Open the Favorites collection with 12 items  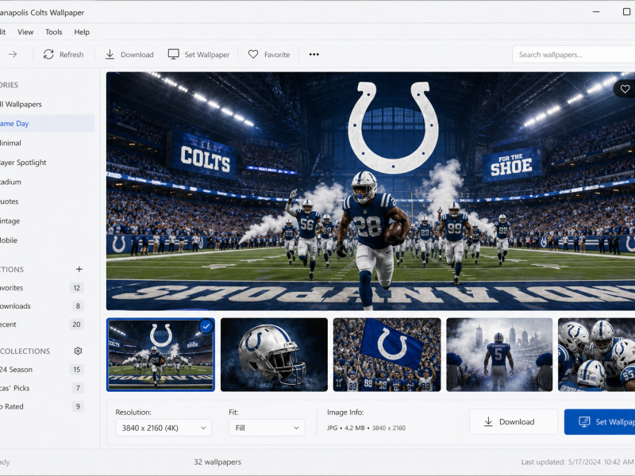[x=43, y=288]
